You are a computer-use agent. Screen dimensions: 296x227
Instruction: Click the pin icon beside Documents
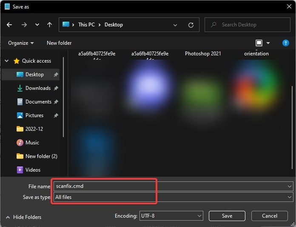[56, 102]
